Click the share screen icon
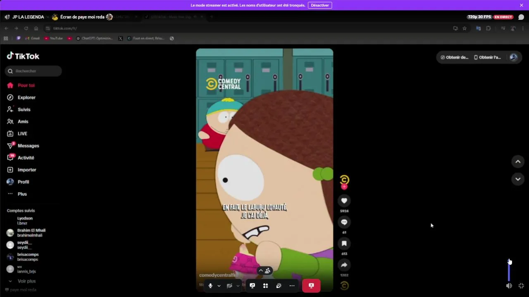The image size is (529, 297). pos(253,285)
